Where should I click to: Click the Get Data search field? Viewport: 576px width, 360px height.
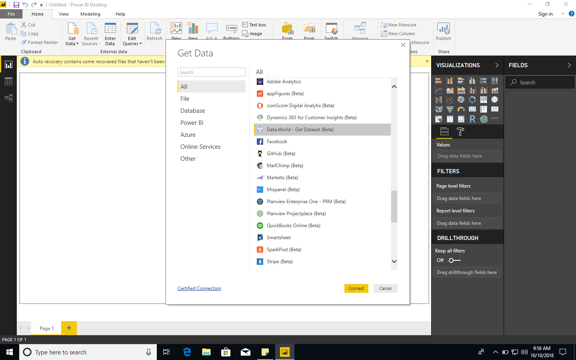212,72
